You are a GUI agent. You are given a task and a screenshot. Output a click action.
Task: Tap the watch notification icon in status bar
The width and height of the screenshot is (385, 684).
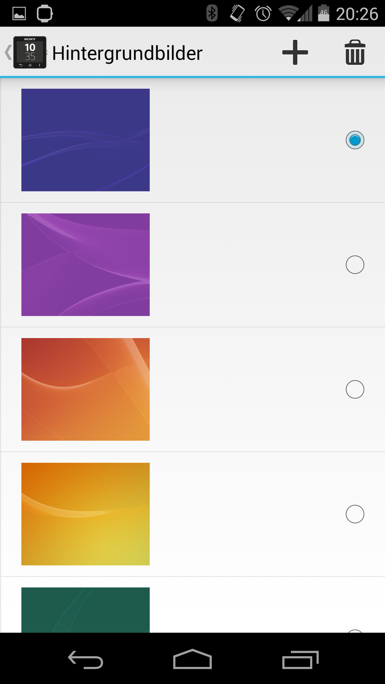pos(44,14)
